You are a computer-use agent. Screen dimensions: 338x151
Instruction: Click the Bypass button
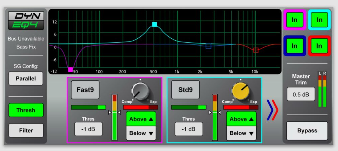point(307,131)
